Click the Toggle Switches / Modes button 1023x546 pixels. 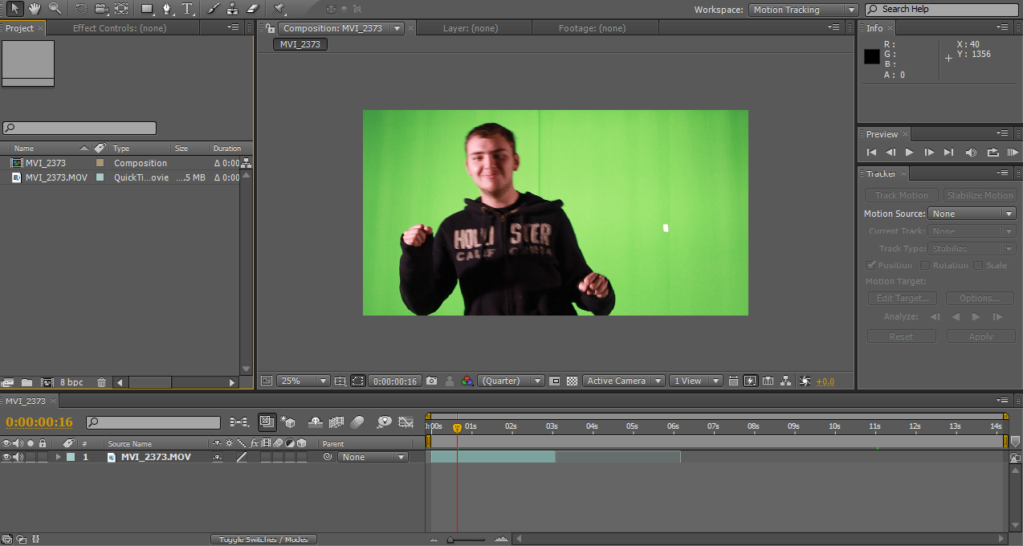click(263, 539)
